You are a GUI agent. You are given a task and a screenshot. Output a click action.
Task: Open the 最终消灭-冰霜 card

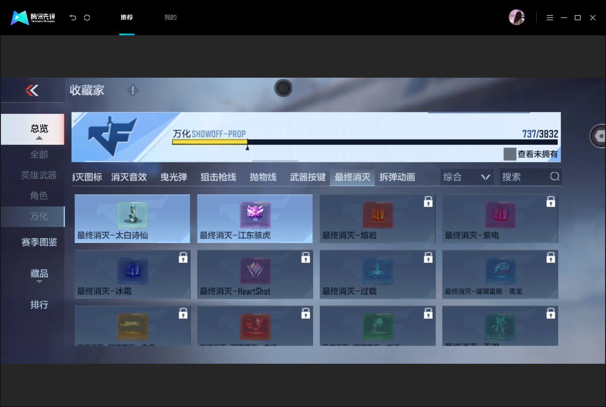point(133,274)
